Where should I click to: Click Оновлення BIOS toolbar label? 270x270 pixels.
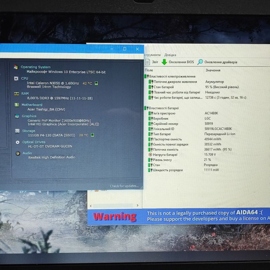[x=181, y=62]
